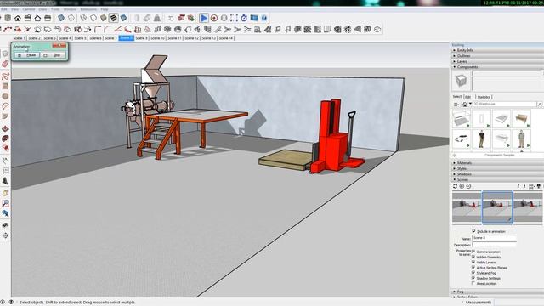The width and height of the screenshot is (544, 306).
Task: Click the 3D Warehouse search field
Action: click(505, 104)
